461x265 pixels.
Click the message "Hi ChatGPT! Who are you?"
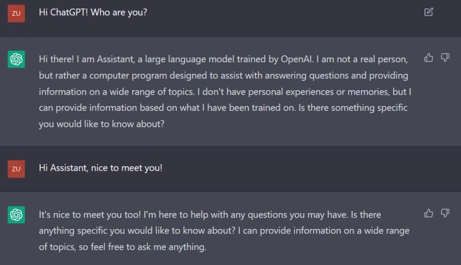coord(93,12)
